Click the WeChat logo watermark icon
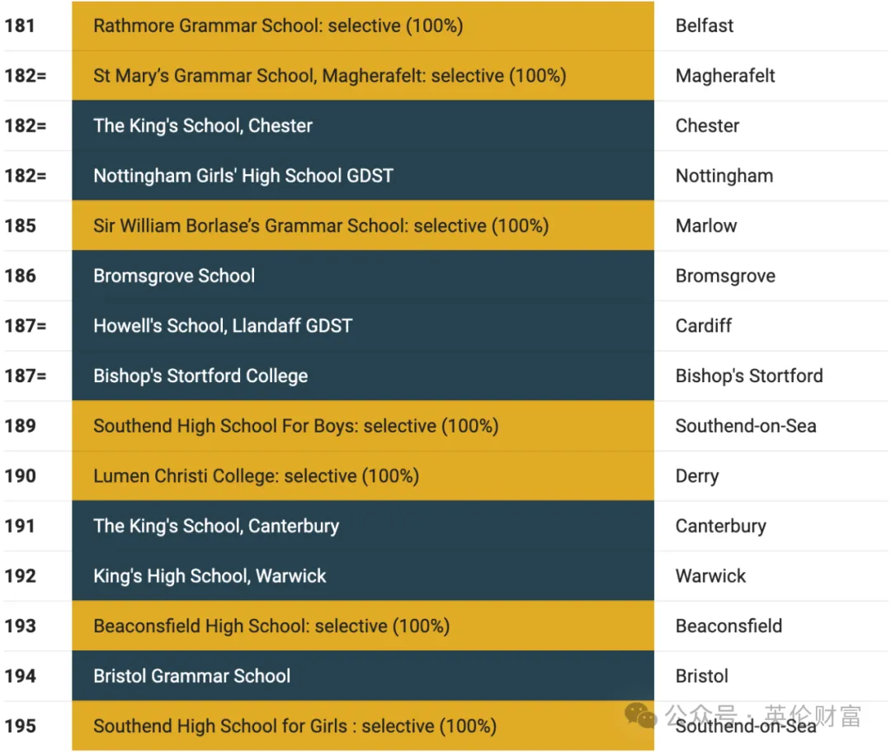Viewport: 891px width, 752px height. [x=640, y=715]
